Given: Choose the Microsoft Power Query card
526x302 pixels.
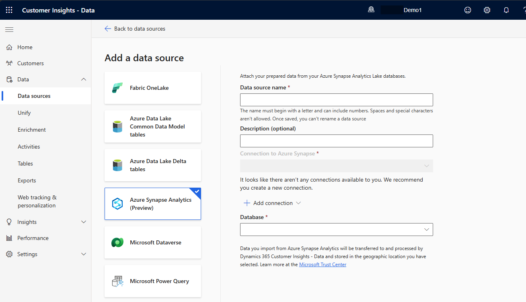Looking at the screenshot, I should click(x=153, y=281).
